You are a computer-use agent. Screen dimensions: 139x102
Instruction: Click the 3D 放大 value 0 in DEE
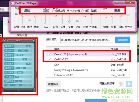coord(17,77)
